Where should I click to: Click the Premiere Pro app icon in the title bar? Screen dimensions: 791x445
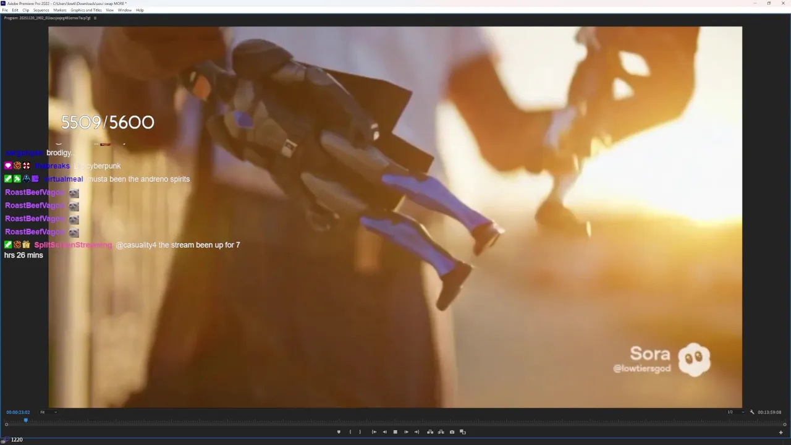pyautogui.click(x=4, y=3)
